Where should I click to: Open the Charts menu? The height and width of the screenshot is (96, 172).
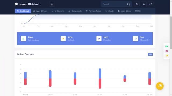point(109,11)
